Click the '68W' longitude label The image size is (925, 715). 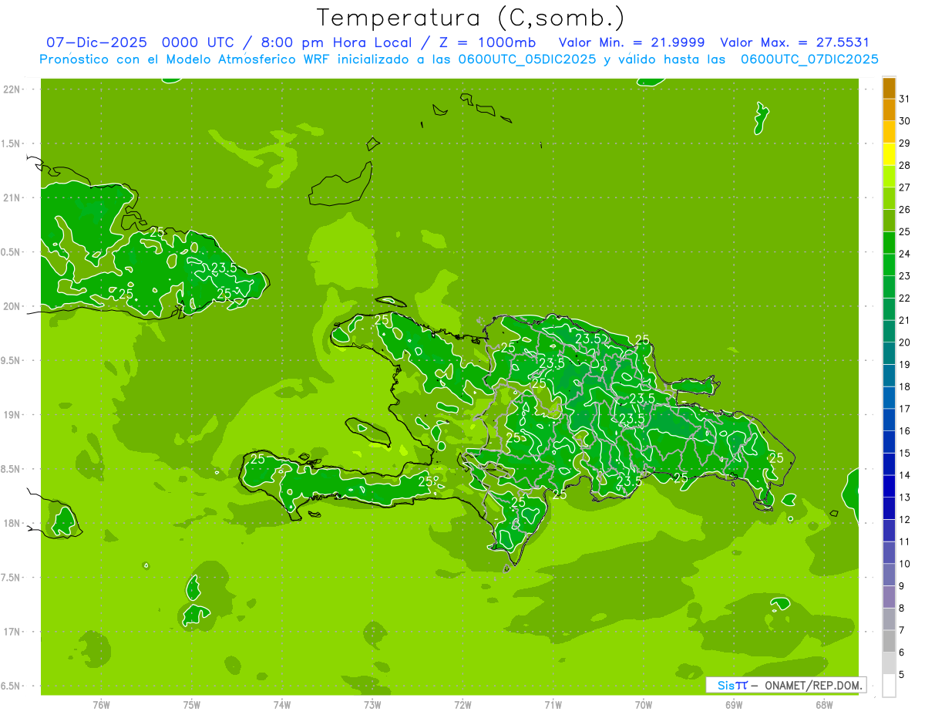click(824, 705)
